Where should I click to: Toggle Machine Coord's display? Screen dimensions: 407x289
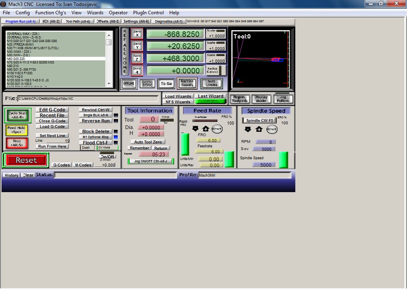[x=187, y=83]
